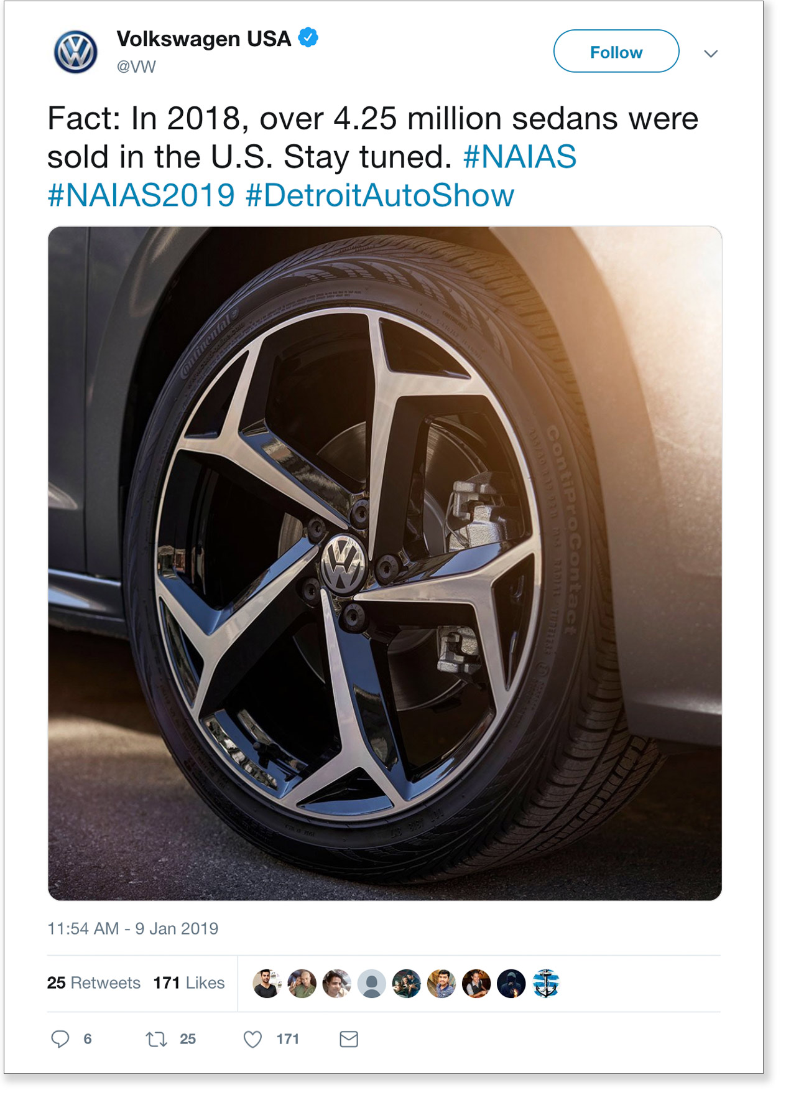Open the @VW handle
Image resolution: width=786 pixels, height=1110 pixels.
[136, 67]
